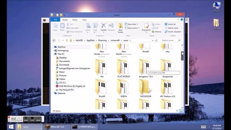The height and width of the screenshot is (130, 231).
Task: Click Select none in the ribbon
Action: click(x=171, y=28)
